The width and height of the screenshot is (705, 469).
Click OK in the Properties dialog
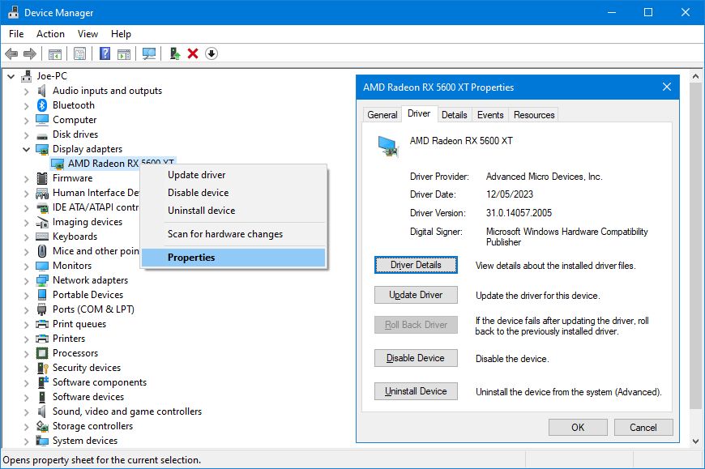(x=578, y=427)
